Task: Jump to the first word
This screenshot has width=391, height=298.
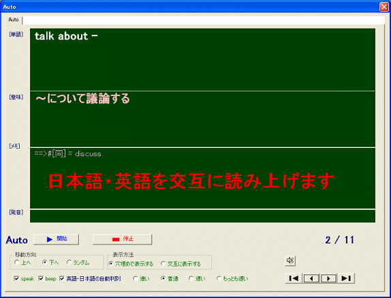Action: [294, 278]
